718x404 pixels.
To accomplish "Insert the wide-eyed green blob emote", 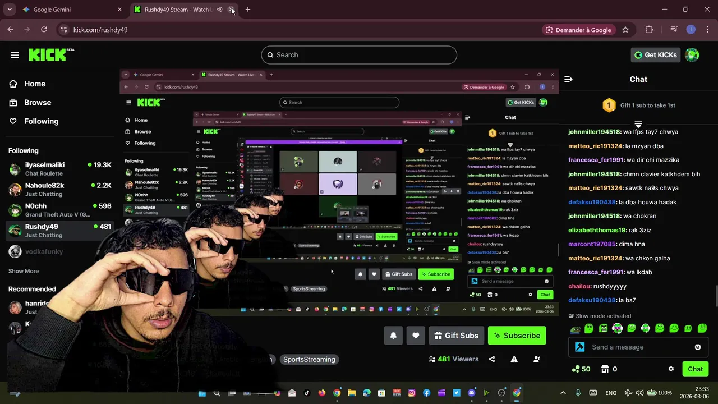I will pos(588,328).
